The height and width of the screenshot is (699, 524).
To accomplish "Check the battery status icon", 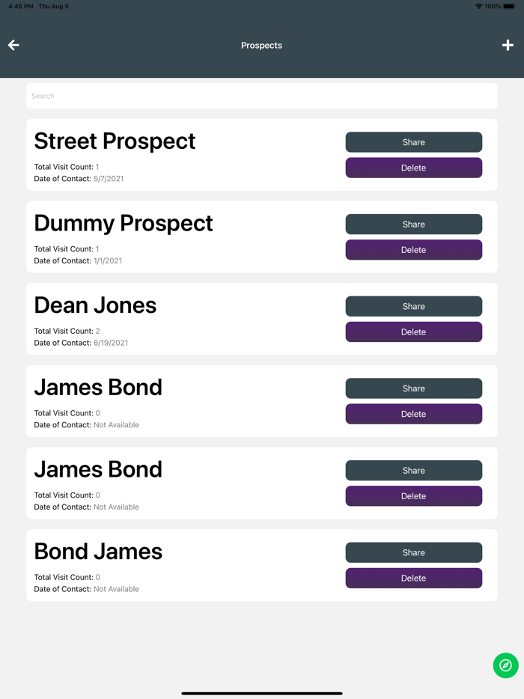I will click(x=509, y=6).
